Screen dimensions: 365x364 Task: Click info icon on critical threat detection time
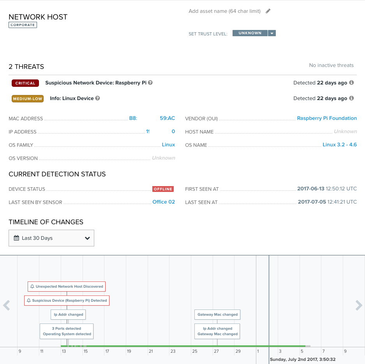[x=351, y=83]
